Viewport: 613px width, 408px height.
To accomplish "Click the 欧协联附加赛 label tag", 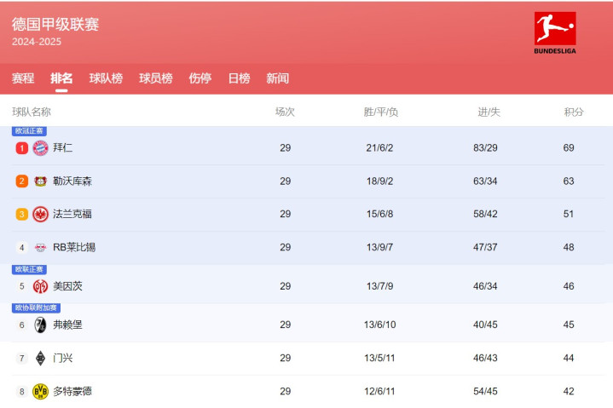I will click(x=36, y=307).
